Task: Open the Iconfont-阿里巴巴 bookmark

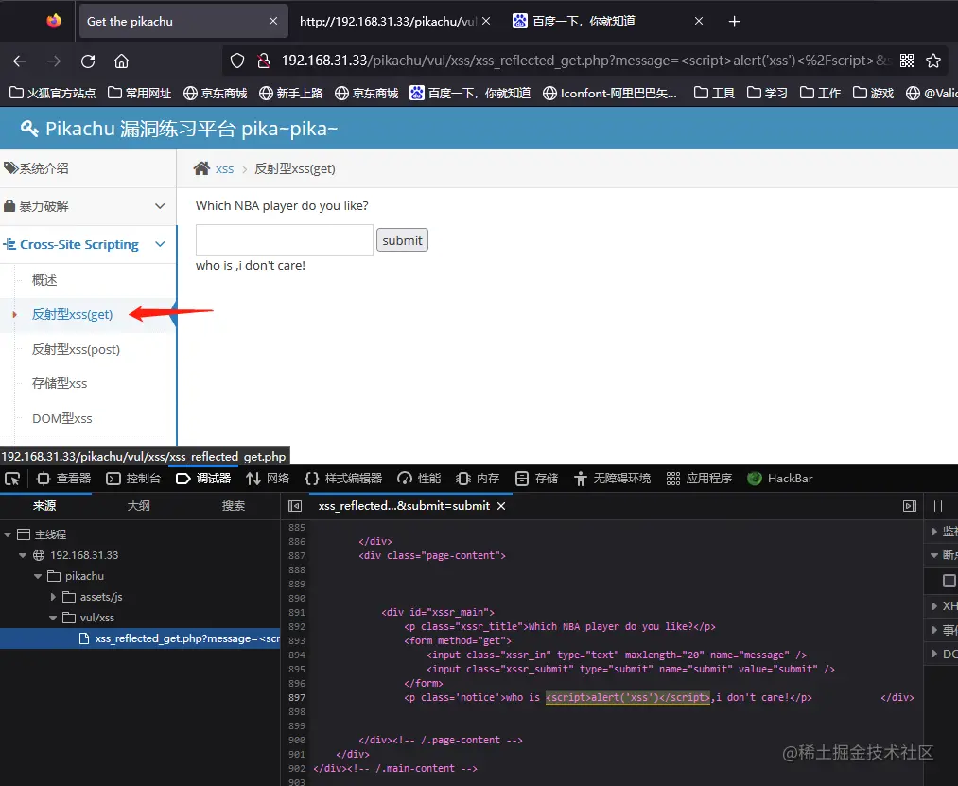Action: coord(610,93)
